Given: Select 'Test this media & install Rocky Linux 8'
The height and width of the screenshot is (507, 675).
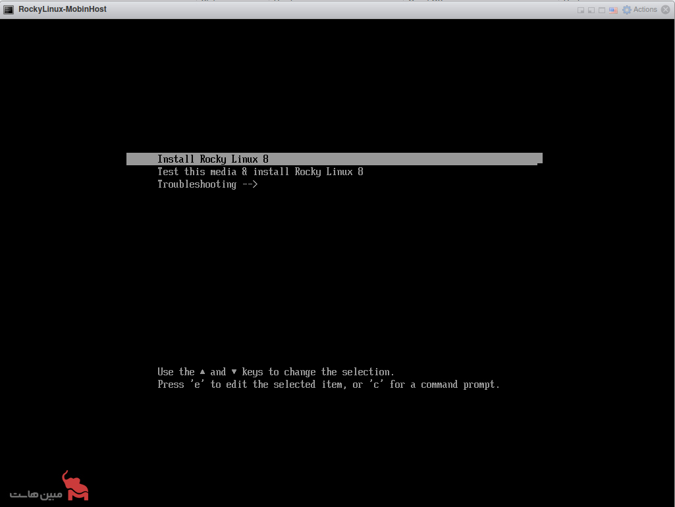Looking at the screenshot, I should (260, 172).
